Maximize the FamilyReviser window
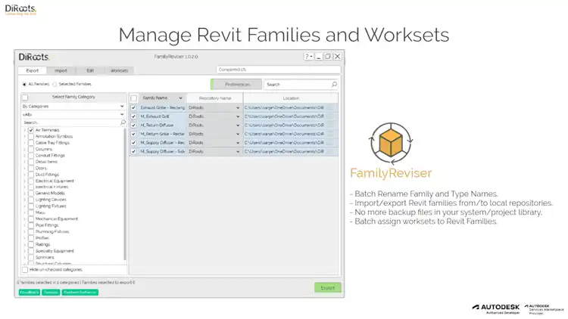Screen dimensions: 568x319 tap(328, 57)
